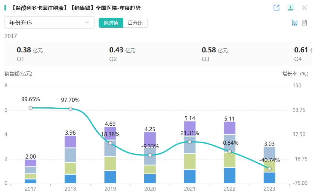This screenshot has height=193, width=315.
Task: Download the annual trend chart
Action: coord(290,7)
